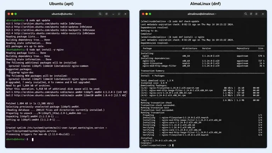This screenshot has height=153, width=272.
Task: Click the 'Hit:2' noble-updates line
Action: point(49,27)
